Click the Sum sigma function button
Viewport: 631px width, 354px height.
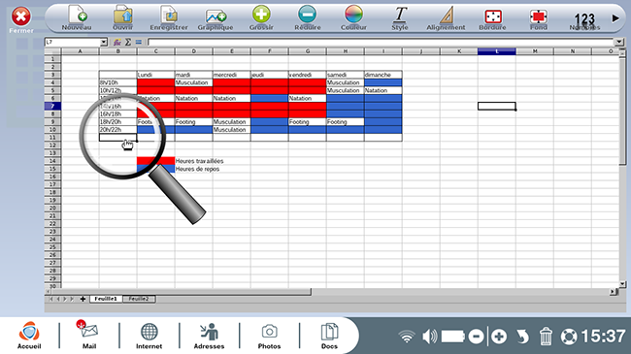point(127,42)
